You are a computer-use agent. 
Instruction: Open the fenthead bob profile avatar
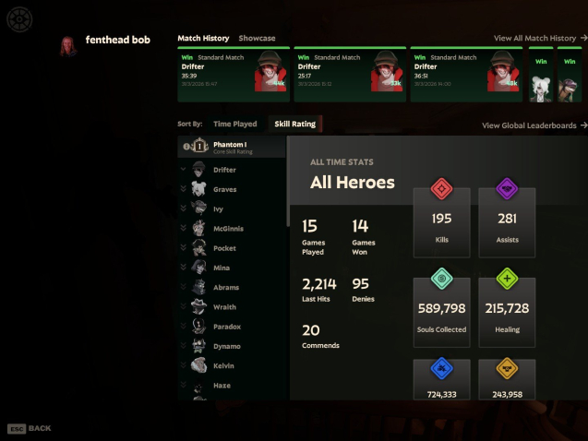click(68, 46)
